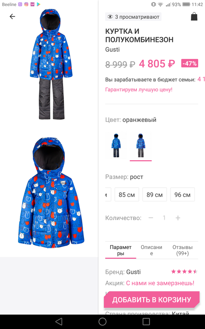Switch to the Описание tab
Image resolution: width=205 pixels, height=329 pixels.
pos(151,250)
